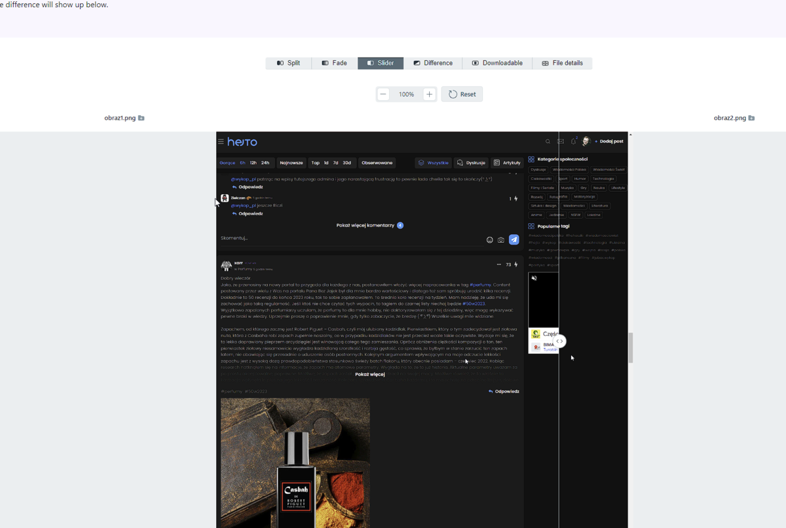Click the Reset zoom button
This screenshot has height=528, width=786.
pos(462,94)
